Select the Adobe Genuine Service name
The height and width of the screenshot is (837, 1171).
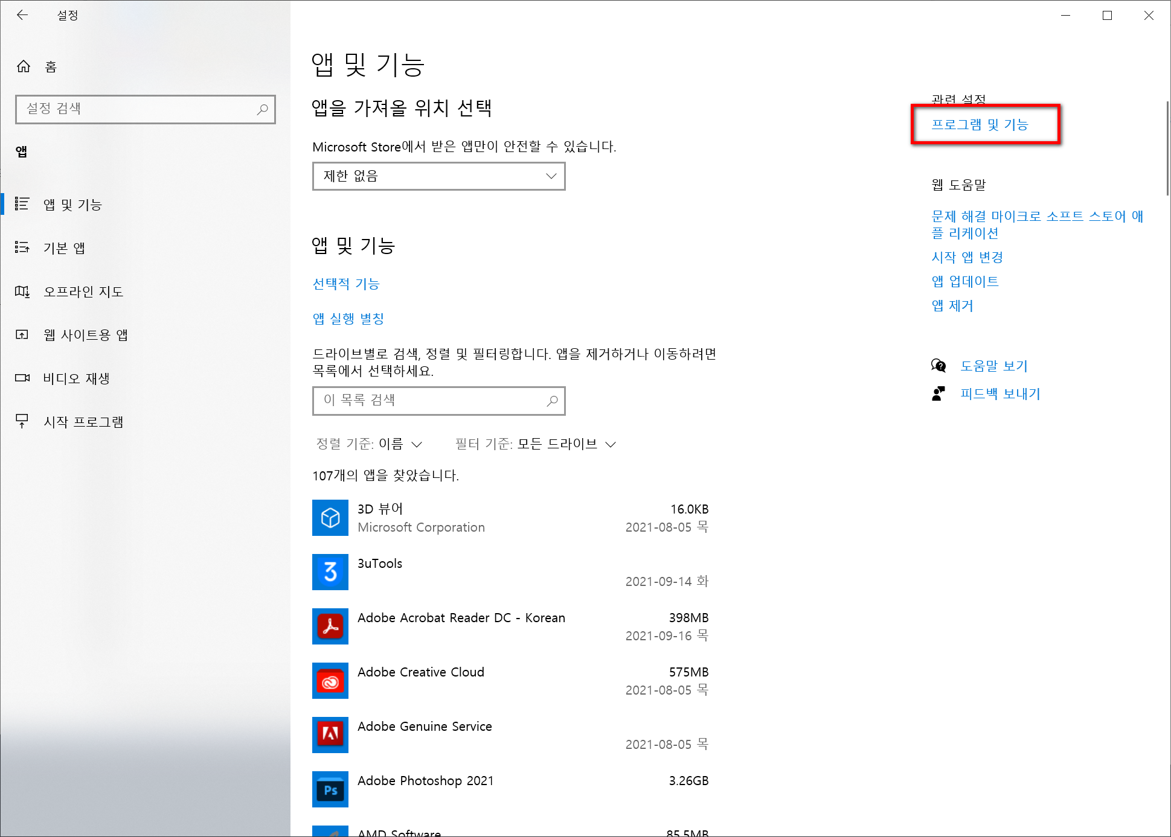click(x=425, y=726)
